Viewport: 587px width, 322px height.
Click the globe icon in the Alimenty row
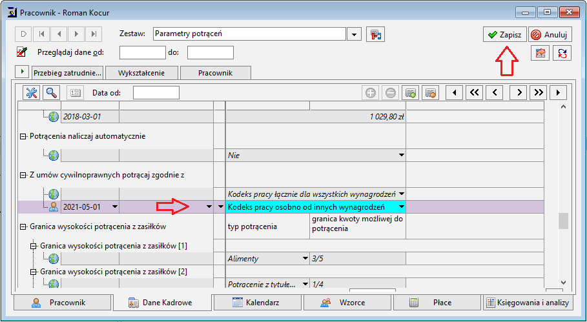pyautogui.click(x=54, y=259)
